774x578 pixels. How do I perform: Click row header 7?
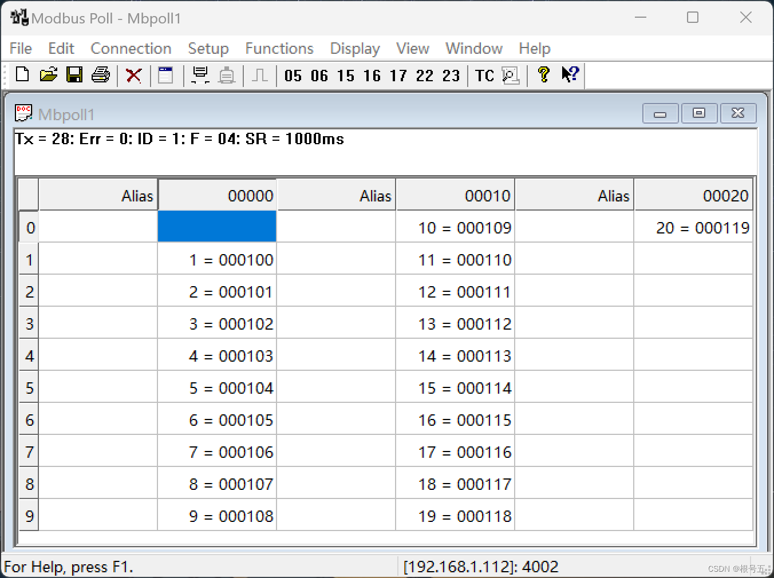coord(29,452)
